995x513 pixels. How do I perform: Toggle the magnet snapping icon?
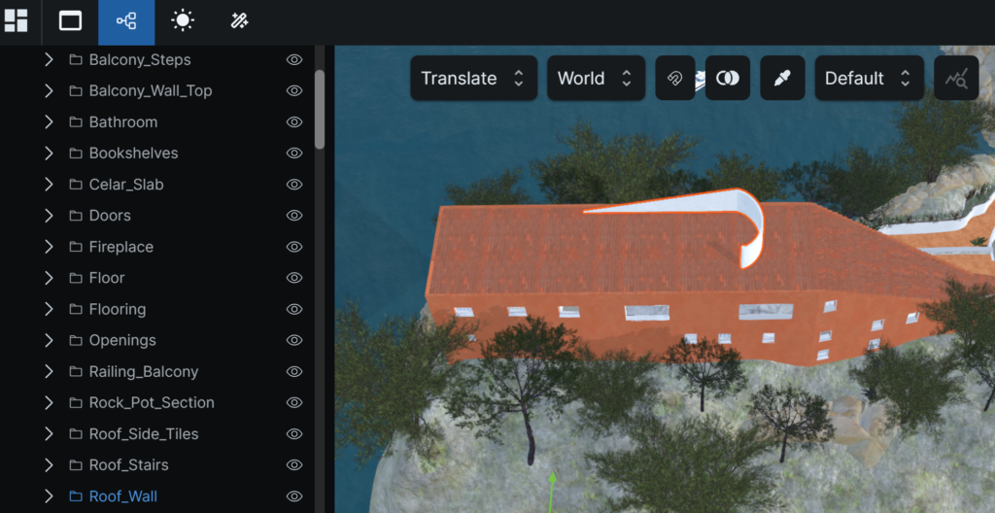pos(674,78)
